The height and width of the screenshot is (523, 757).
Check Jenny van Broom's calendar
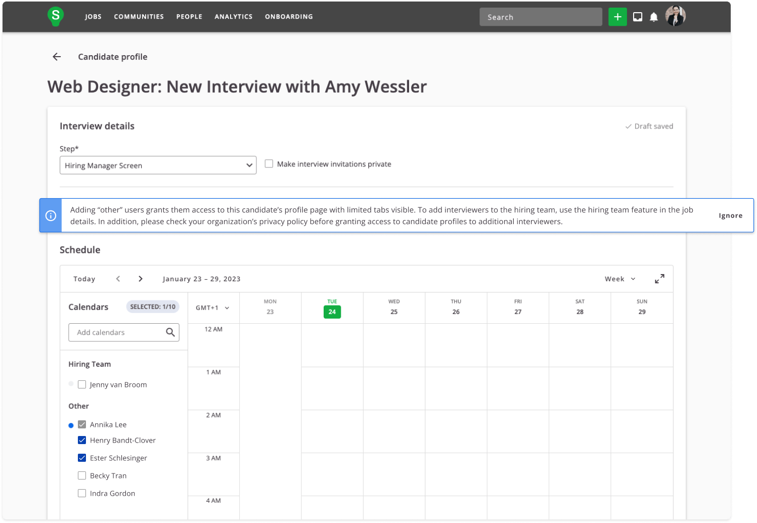(82, 384)
